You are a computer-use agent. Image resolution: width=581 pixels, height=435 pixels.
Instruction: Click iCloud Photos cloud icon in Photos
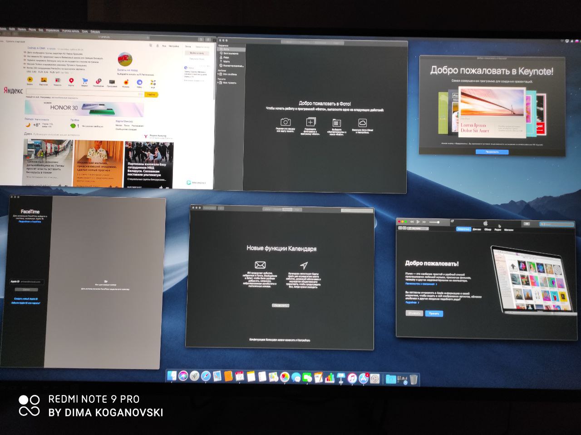coord(362,123)
